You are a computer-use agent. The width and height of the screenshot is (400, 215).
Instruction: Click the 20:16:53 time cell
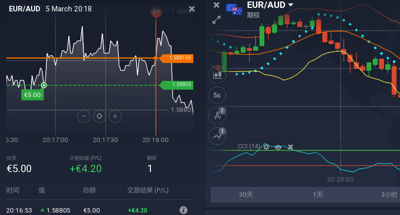(19, 211)
